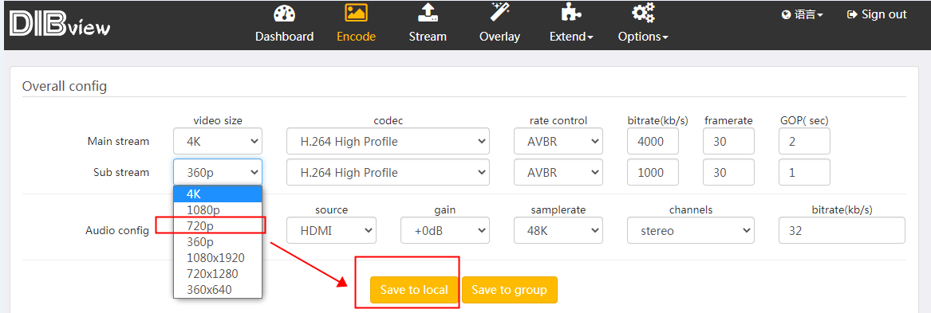Click the Sub stream row label

click(x=121, y=173)
